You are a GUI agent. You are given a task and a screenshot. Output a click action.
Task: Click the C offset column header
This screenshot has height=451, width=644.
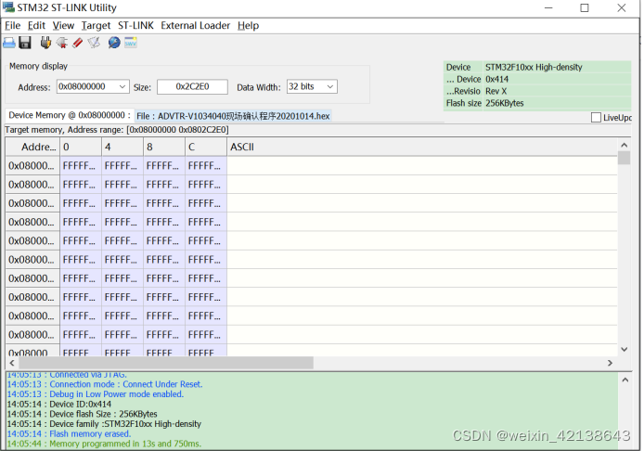point(206,147)
